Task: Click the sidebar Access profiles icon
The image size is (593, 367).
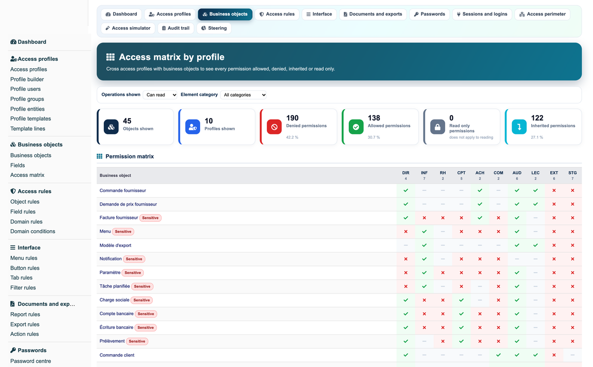Action: coord(14,59)
